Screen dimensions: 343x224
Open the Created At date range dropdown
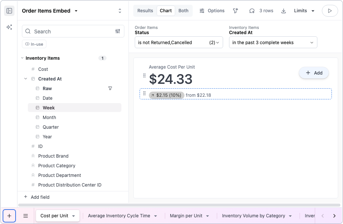click(x=273, y=43)
